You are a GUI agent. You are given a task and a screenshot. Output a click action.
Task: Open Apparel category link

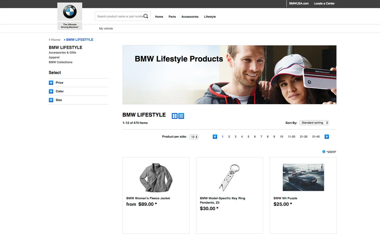coord(54,57)
